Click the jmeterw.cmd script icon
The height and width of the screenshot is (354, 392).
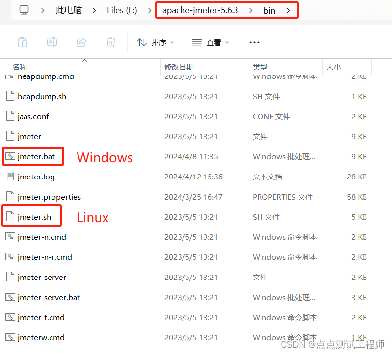(x=10, y=337)
